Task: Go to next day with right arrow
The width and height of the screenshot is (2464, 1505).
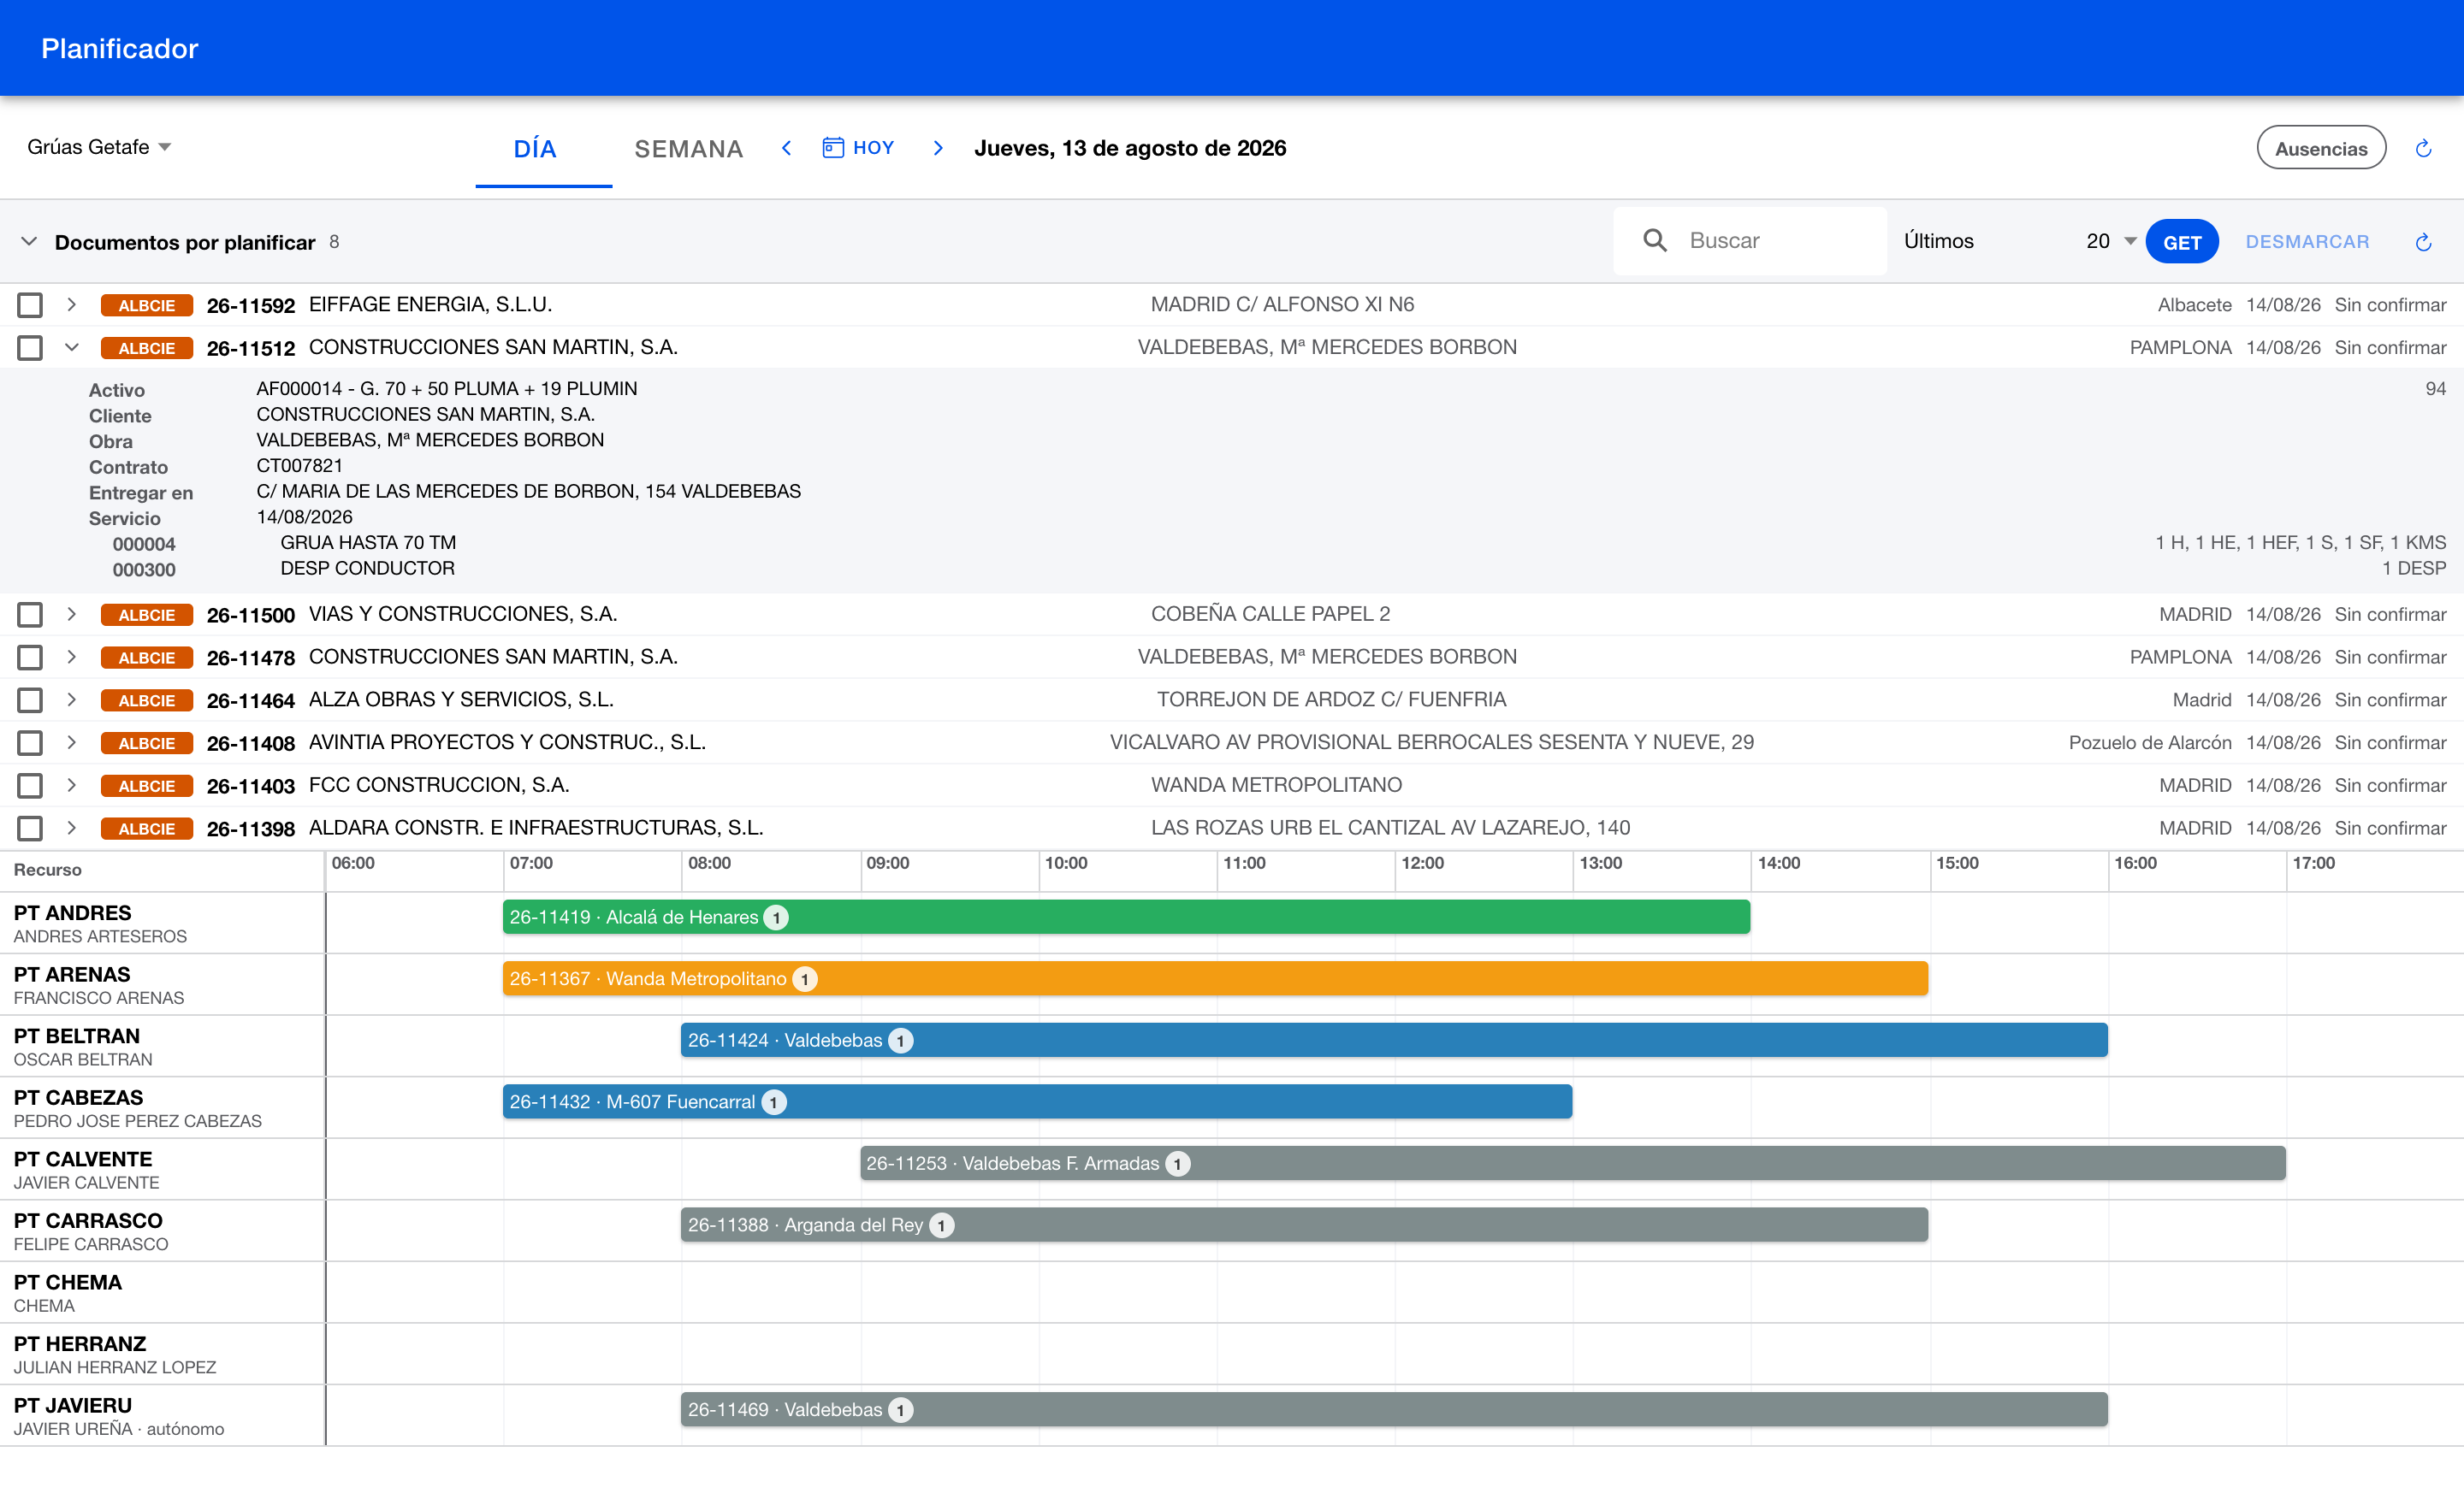Action: [x=938, y=148]
